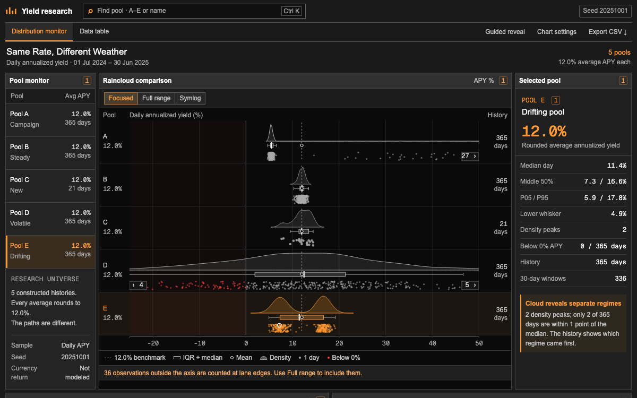Switch the chart to Symlog scale
This screenshot has height=398, width=637.
tap(190, 98)
